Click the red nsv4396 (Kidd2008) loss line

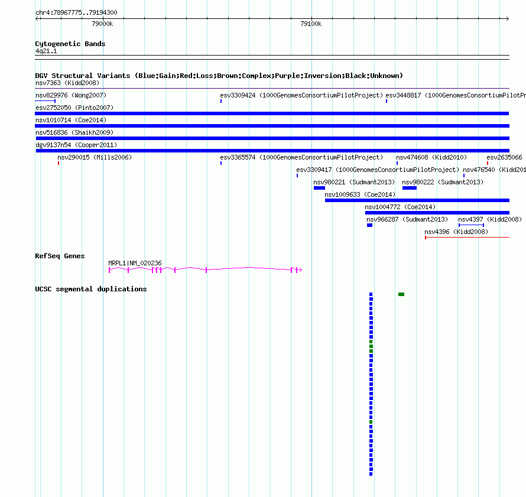(x=467, y=238)
